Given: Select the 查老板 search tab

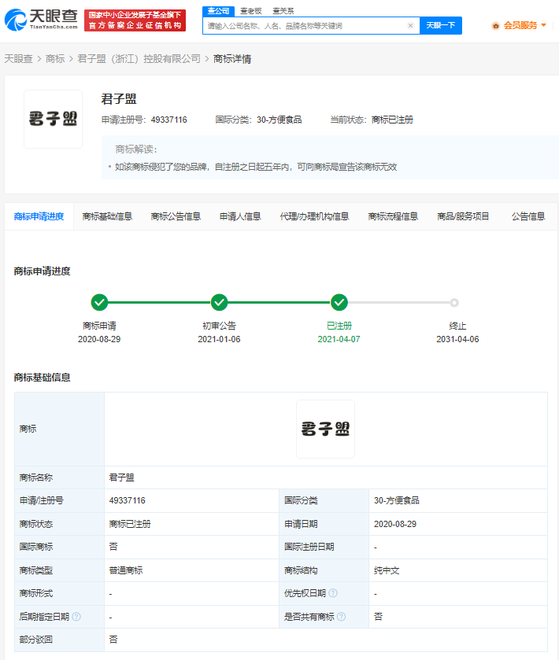Looking at the screenshot, I should (x=250, y=10).
